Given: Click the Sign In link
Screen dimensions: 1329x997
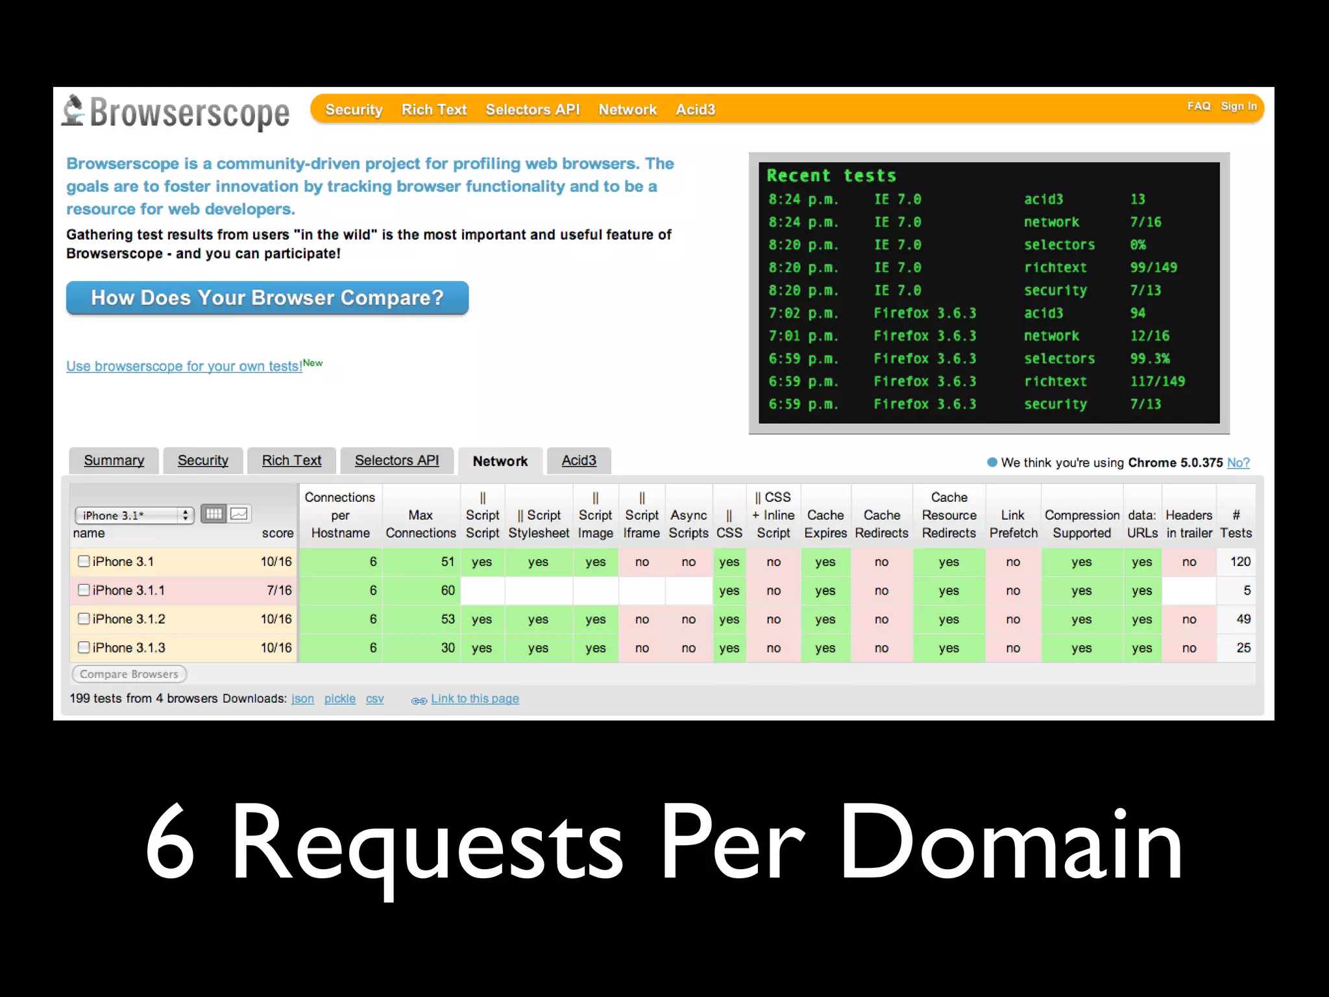Looking at the screenshot, I should coord(1238,106).
